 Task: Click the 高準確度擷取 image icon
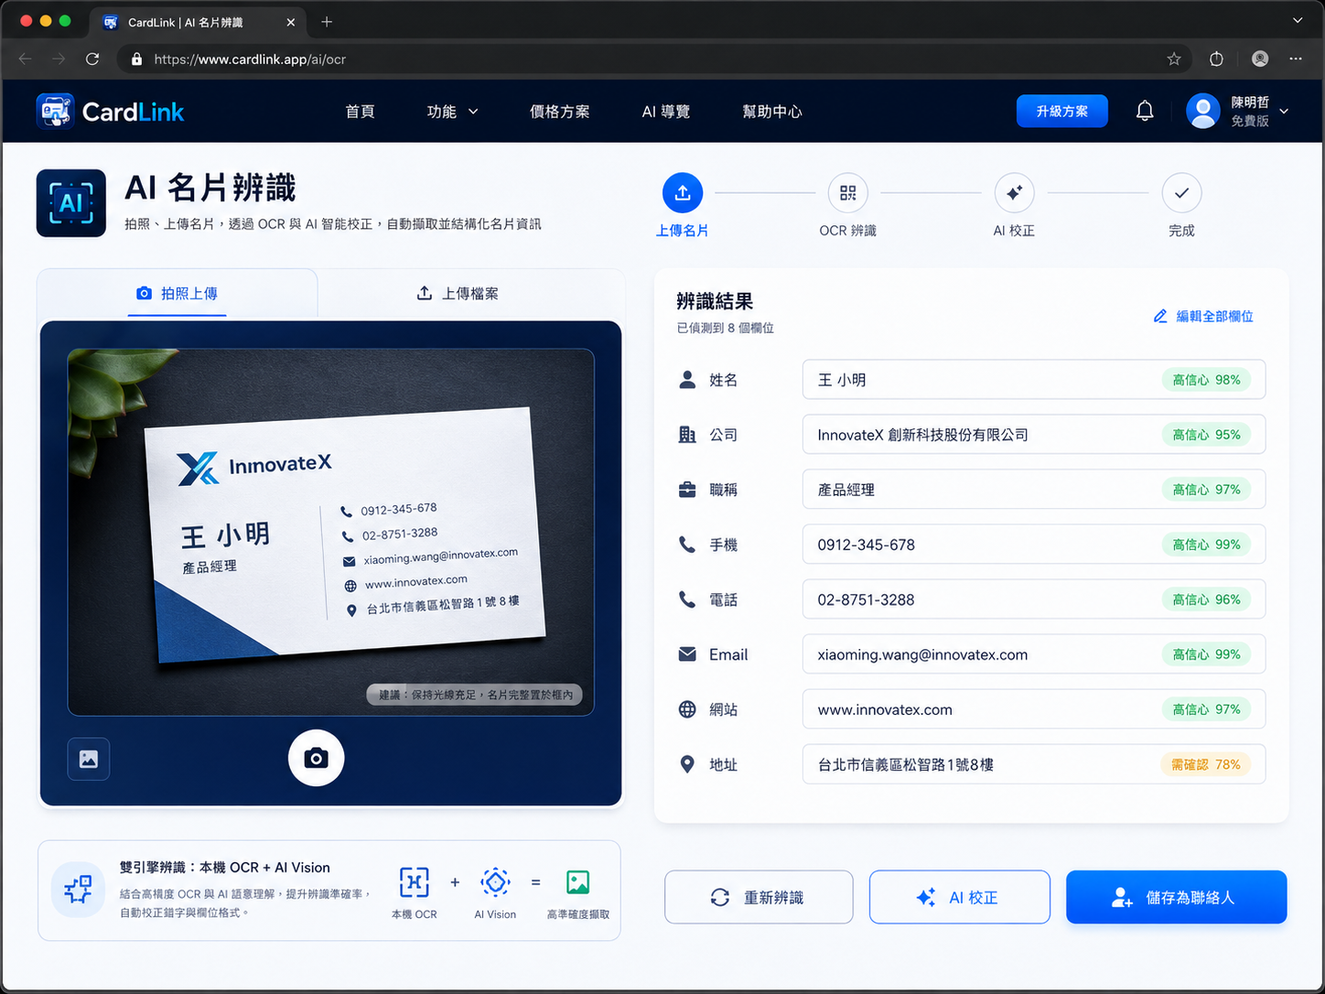point(577,882)
